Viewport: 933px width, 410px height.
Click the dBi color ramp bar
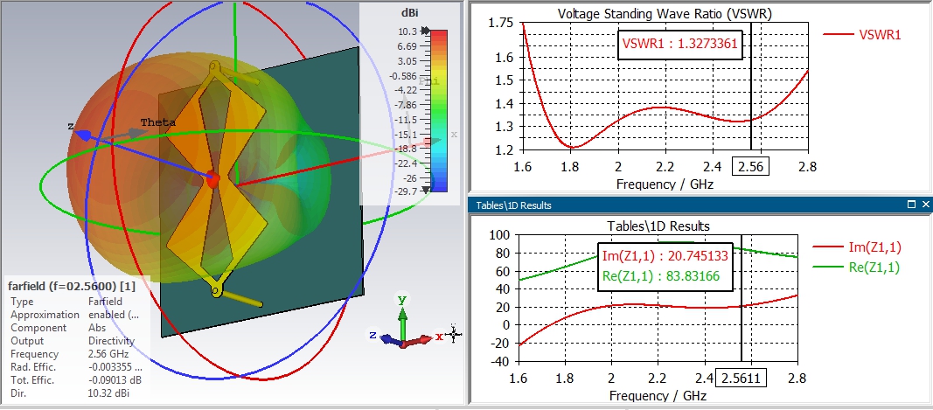[440, 109]
